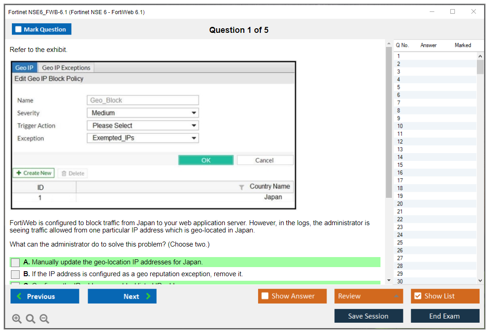The width and height of the screenshot is (491, 335).
Task: Go back to Previous question
Action: pyautogui.click(x=45, y=296)
